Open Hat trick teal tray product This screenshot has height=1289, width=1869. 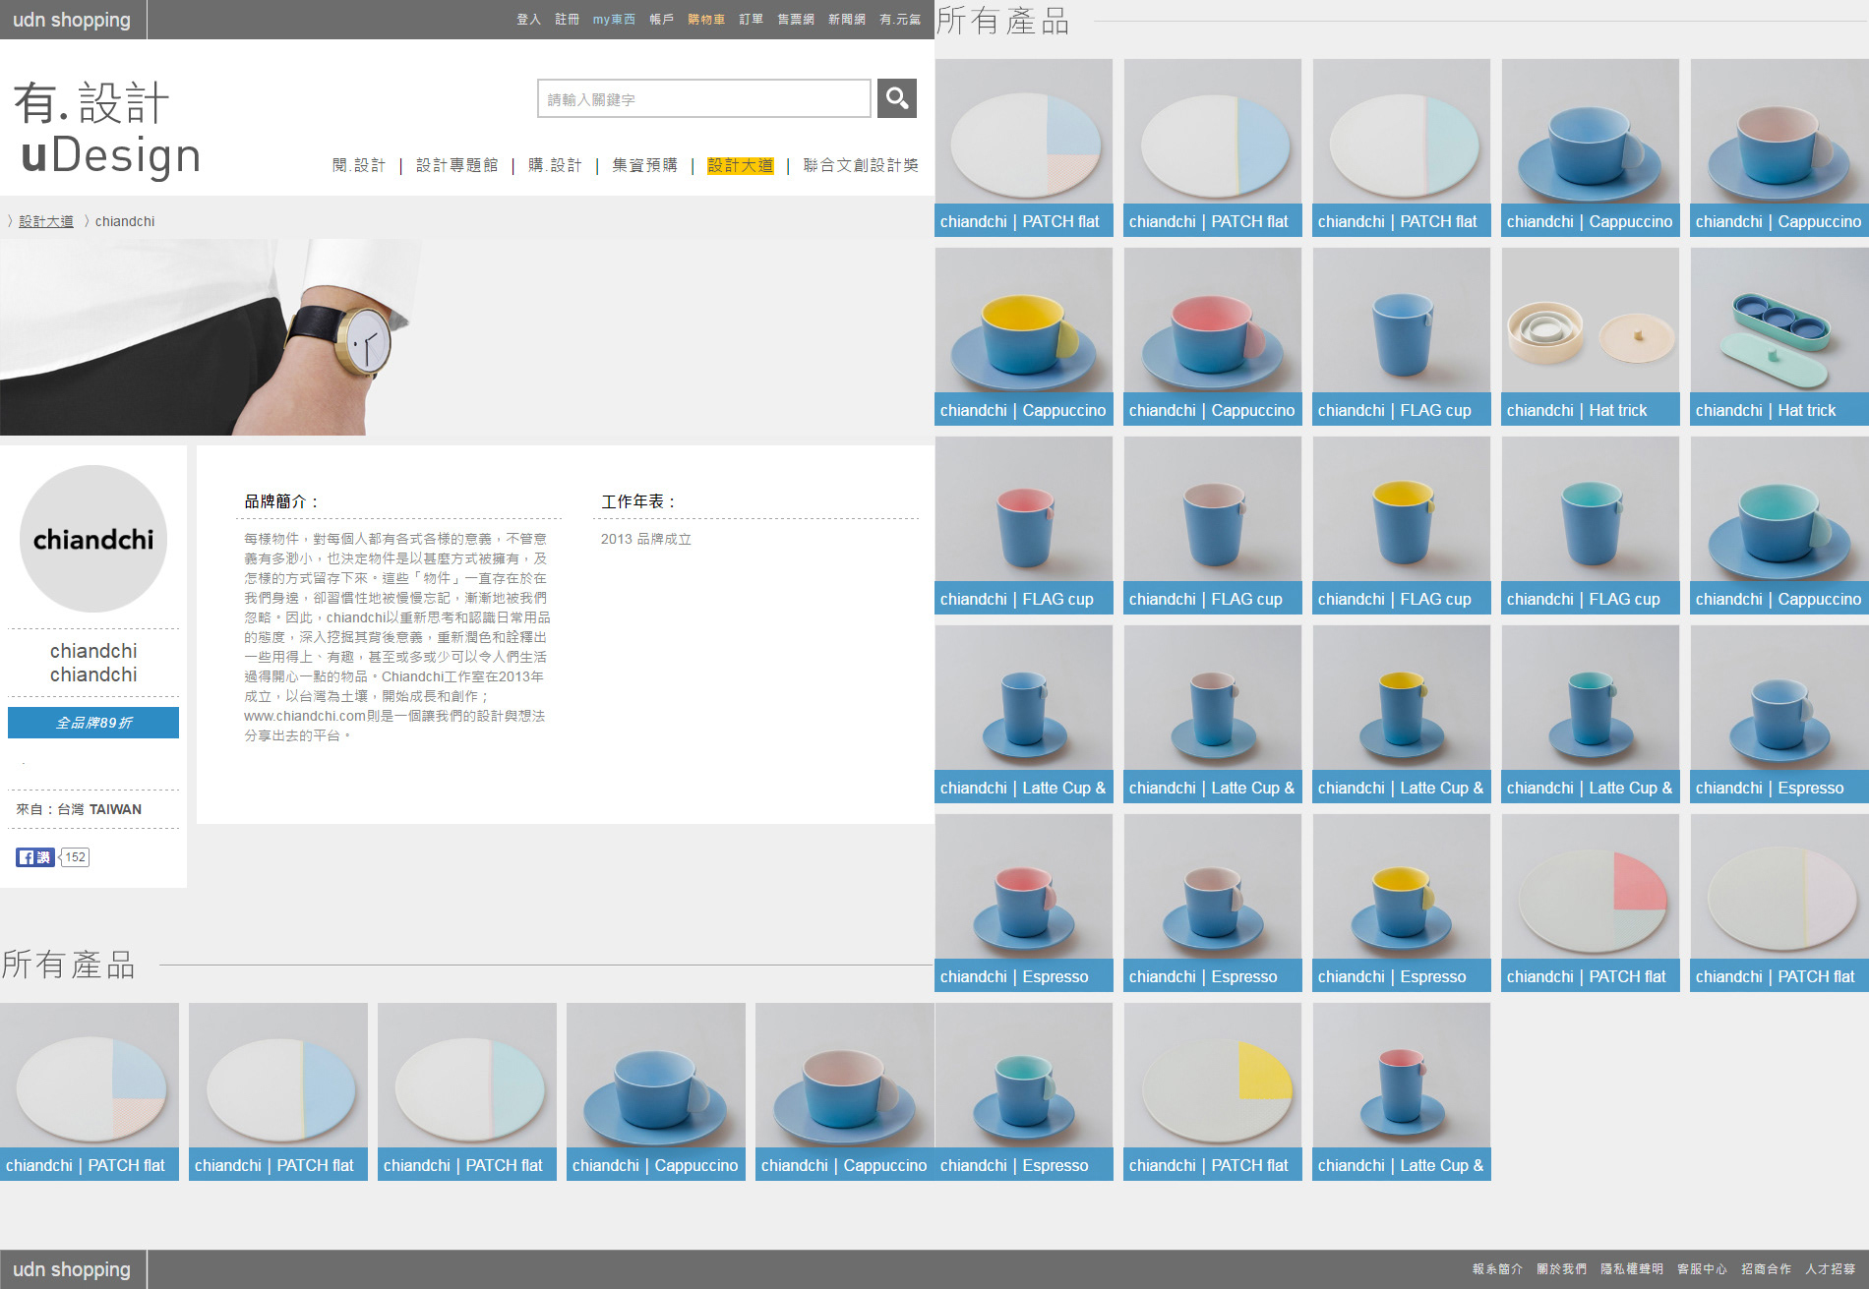click(x=1779, y=336)
